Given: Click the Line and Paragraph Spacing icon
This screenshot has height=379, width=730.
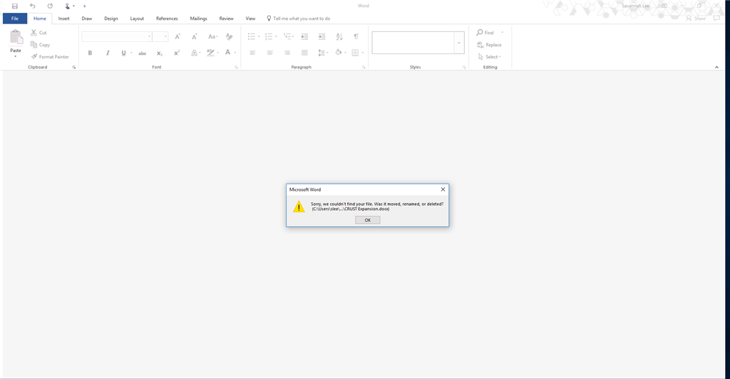Looking at the screenshot, I should [x=322, y=53].
